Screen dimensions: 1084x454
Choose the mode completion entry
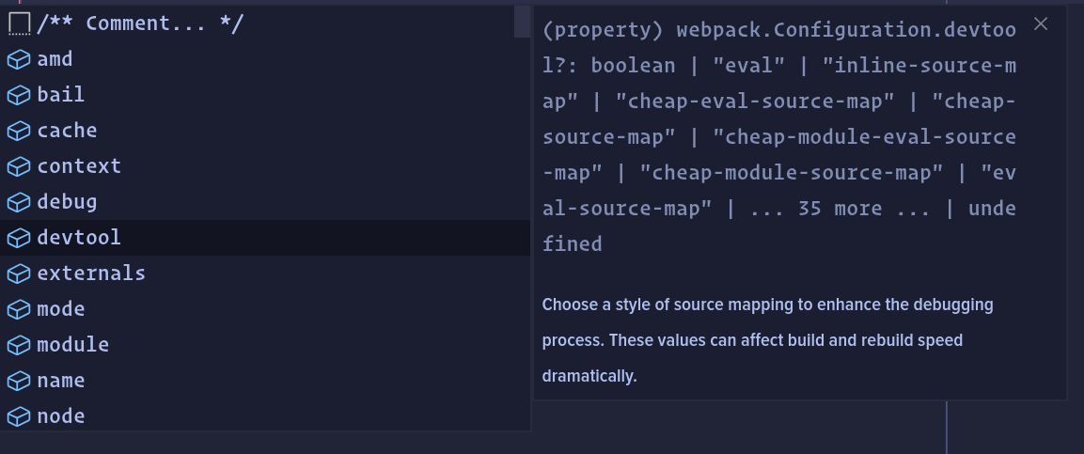click(x=265, y=309)
